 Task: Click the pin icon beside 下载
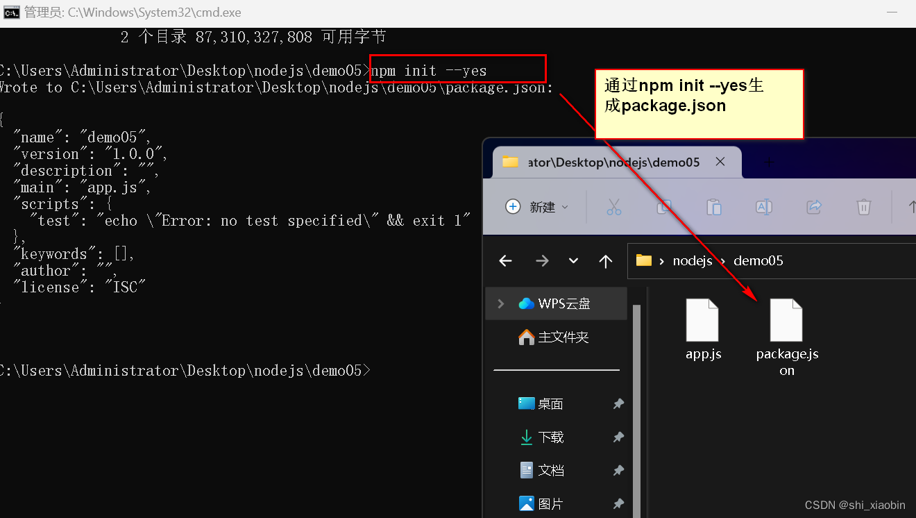click(x=618, y=437)
